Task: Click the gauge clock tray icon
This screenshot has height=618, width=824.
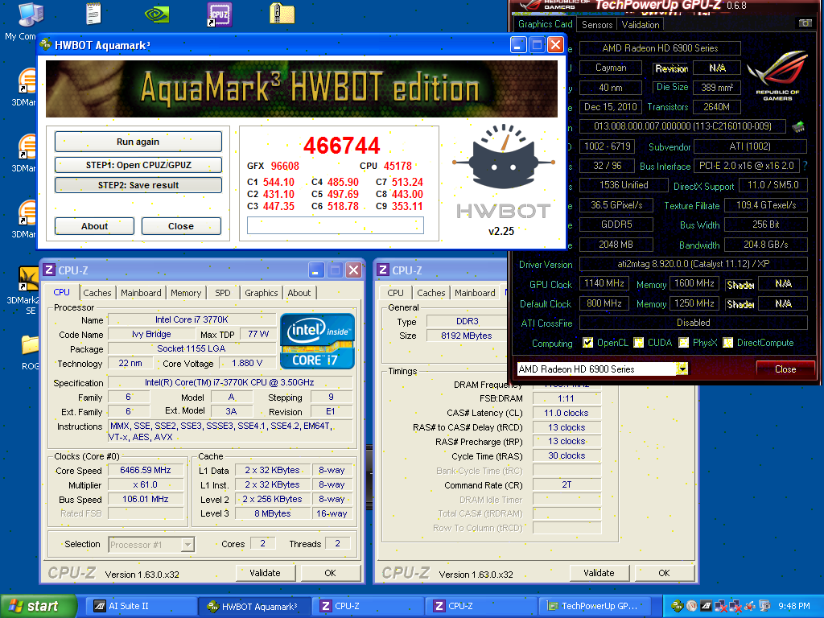Action: 691,606
